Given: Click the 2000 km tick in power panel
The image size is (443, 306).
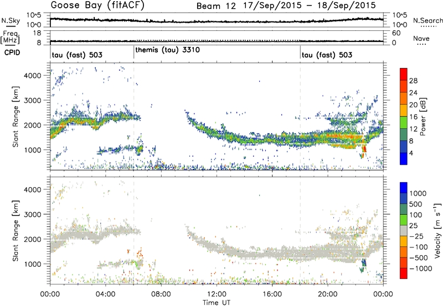Looking at the screenshot, I should click(32, 125).
